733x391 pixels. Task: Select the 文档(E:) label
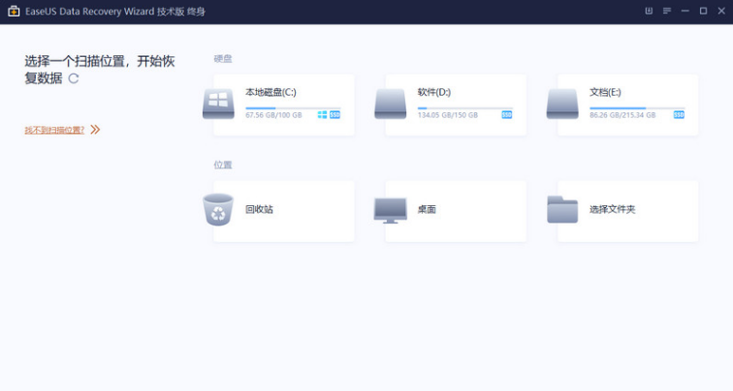click(605, 92)
